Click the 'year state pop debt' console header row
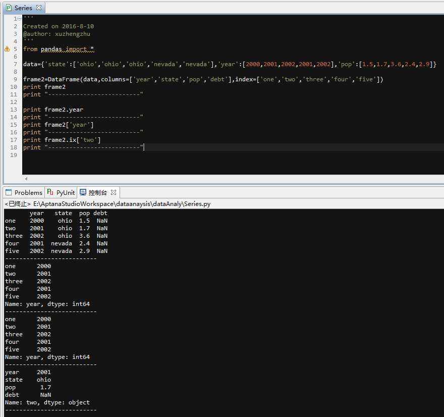This screenshot has width=444, height=417. pos(69,213)
